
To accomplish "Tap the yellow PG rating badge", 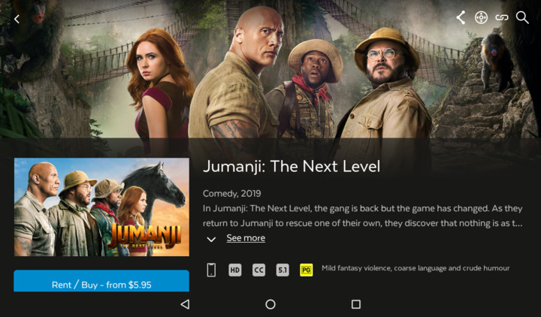I will (307, 270).
